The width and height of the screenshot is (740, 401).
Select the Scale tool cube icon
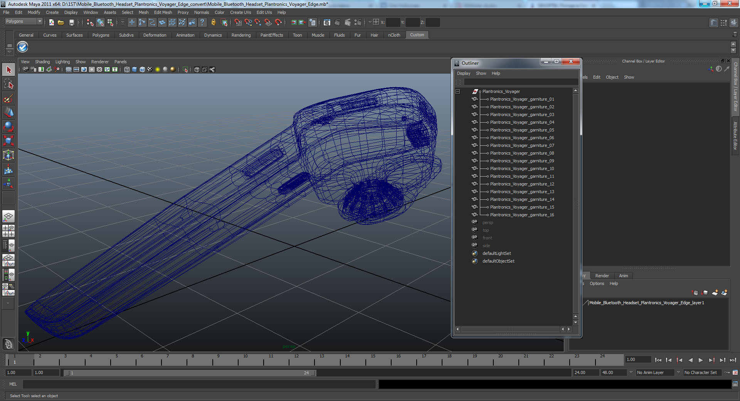tap(8, 140)
